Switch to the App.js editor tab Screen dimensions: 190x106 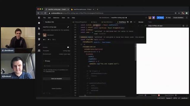click(x=94, y=22)
